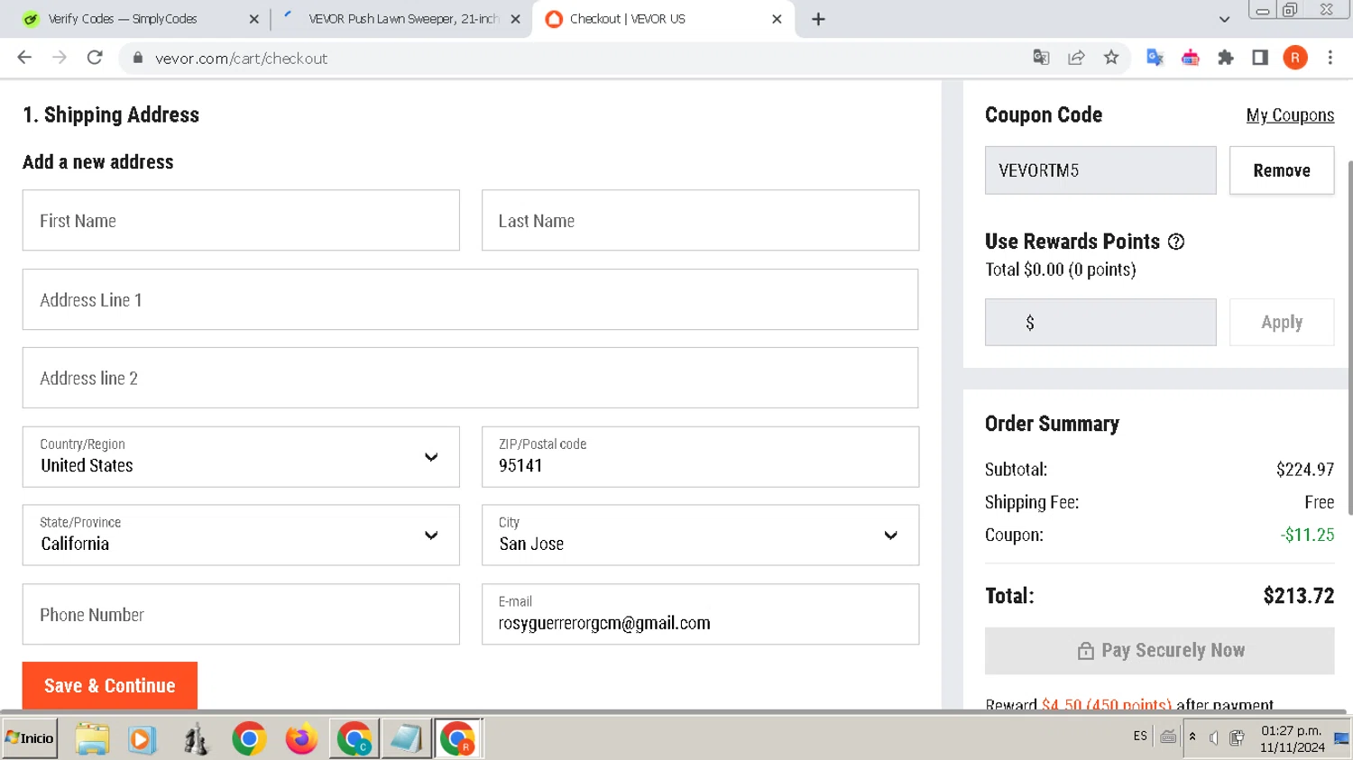The height and width of the screenshot is (760, 1353).
Task: Open the Chrome three-dot menu
Action: click(x=1330, y=58)
